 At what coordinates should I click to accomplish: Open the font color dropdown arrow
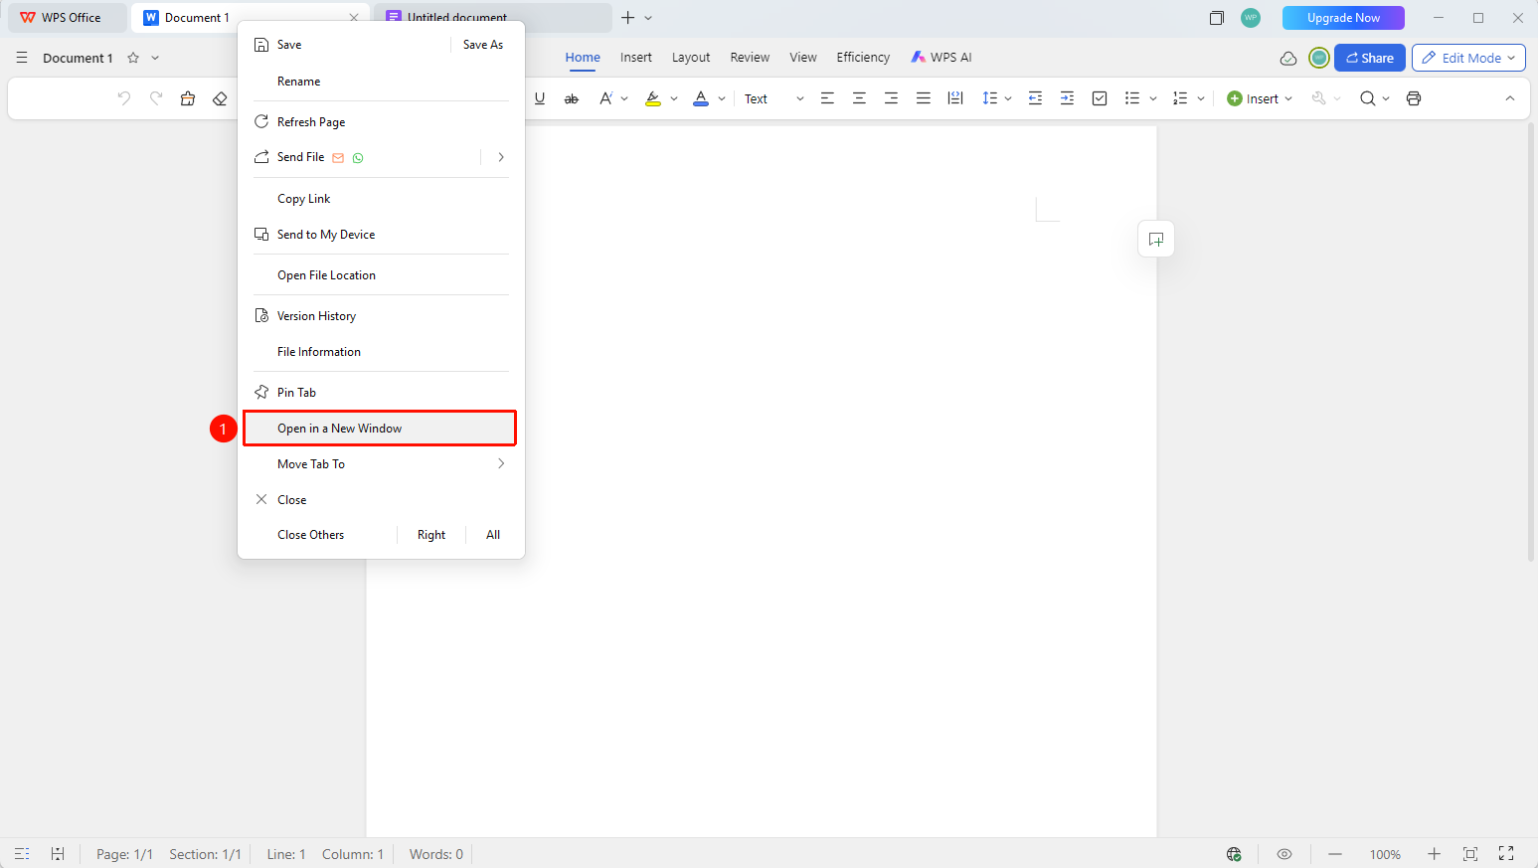point(722,98)
